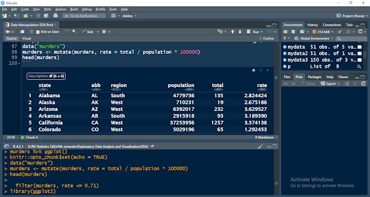The height and width of the screenshot is (197, 370).
Task: Switch the editor to Visual mode
Action: point(27,39)
